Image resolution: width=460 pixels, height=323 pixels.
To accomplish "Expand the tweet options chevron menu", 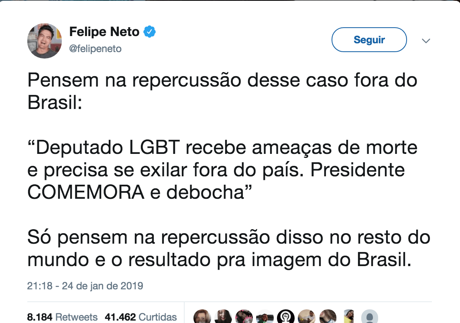I will click(426, 41).
